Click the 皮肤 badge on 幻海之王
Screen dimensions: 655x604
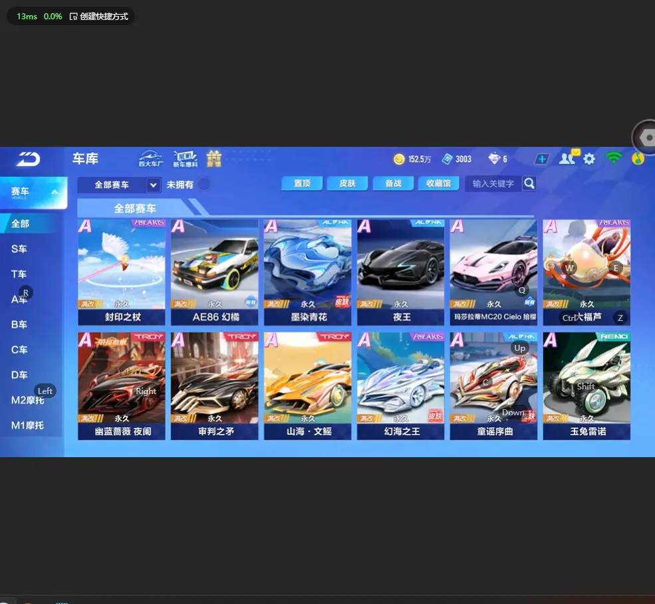click(x=436, y=416)
